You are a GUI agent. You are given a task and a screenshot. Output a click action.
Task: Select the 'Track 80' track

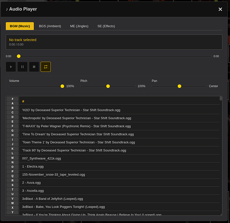(x=119, y=150)
